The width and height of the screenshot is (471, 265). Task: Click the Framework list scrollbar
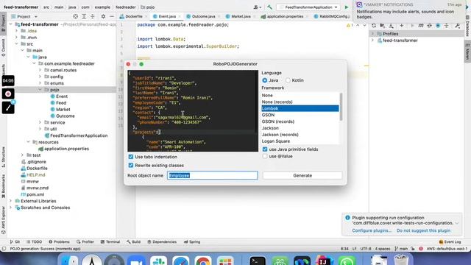click(341, 107)
